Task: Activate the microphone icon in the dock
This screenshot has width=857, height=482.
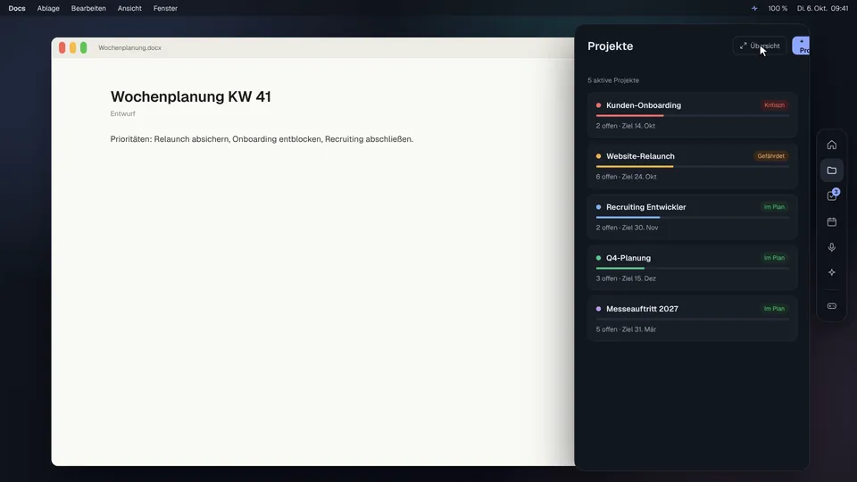Action: 831,247
